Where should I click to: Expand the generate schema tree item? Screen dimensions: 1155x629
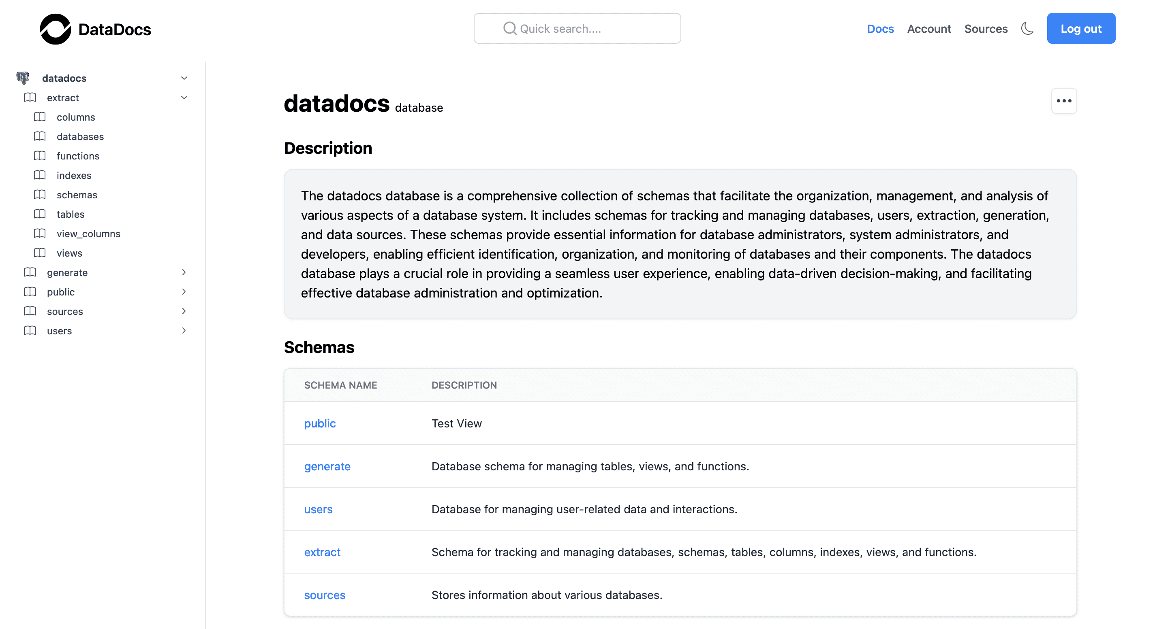(x=184, y=272)
